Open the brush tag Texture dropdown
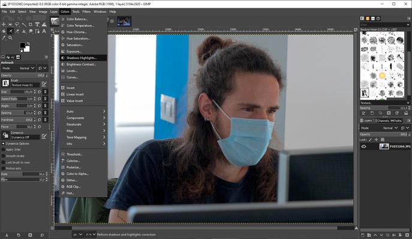The width and height of the screenshot is (412, 239). pos(384,103)
